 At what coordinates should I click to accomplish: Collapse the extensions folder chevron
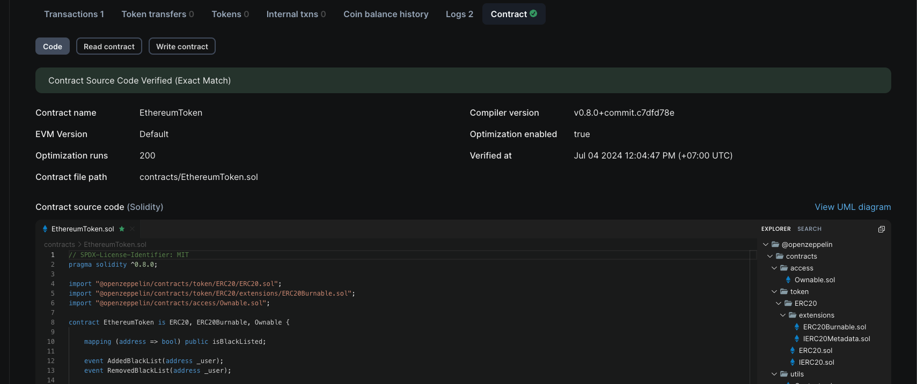point(783,315)
